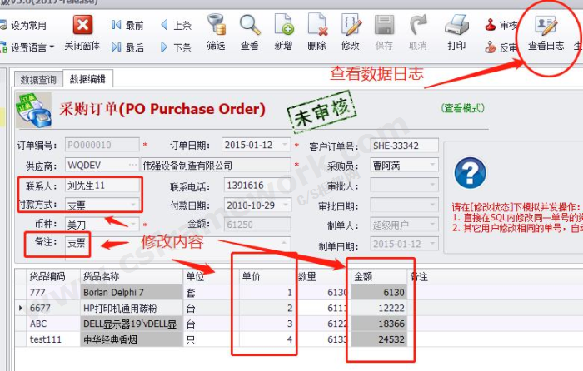583x371 pixels.
Task: Switch to the 数据查询 tab
Action: click(x=37, y=80)
